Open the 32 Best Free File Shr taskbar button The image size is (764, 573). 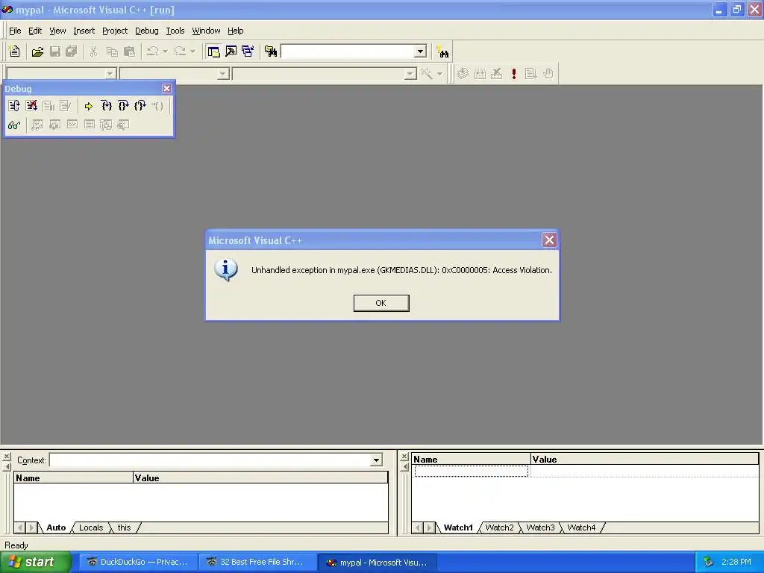[x=257, y=563]
